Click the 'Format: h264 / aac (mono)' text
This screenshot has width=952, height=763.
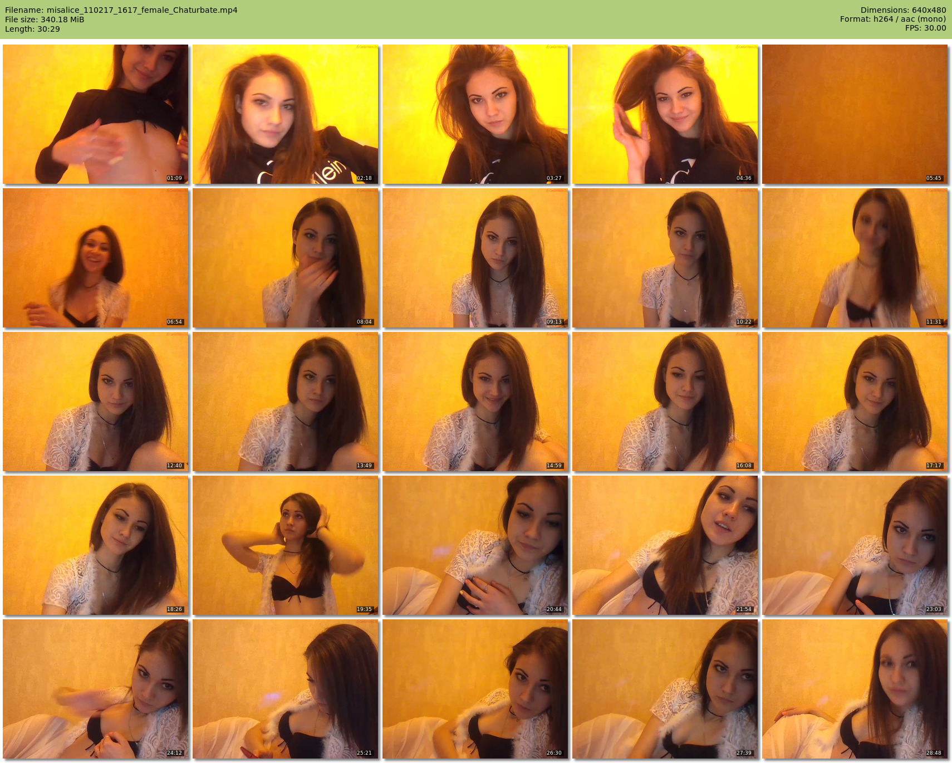893,19
